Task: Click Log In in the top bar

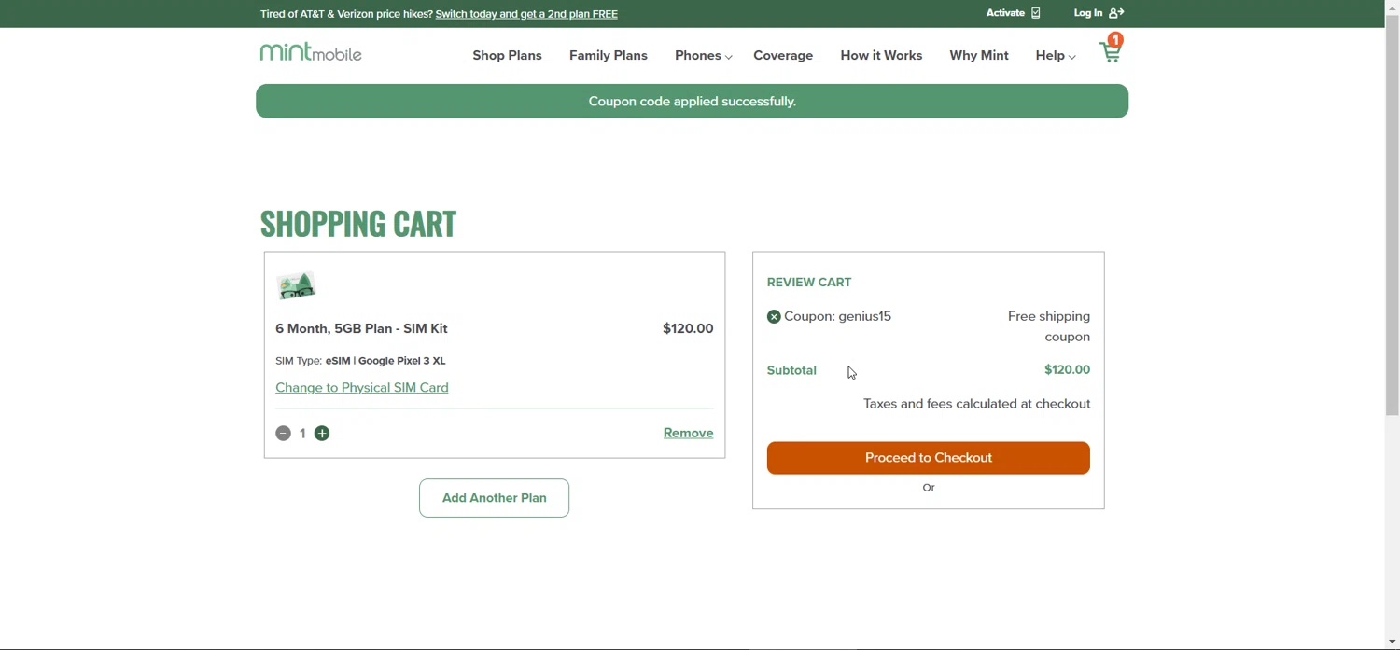Action: (x=1099, y=13)
